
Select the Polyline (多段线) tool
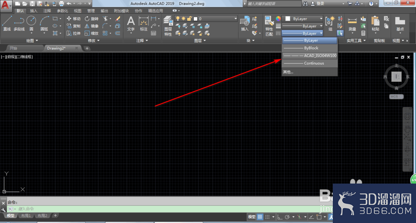tap(19, 23)
